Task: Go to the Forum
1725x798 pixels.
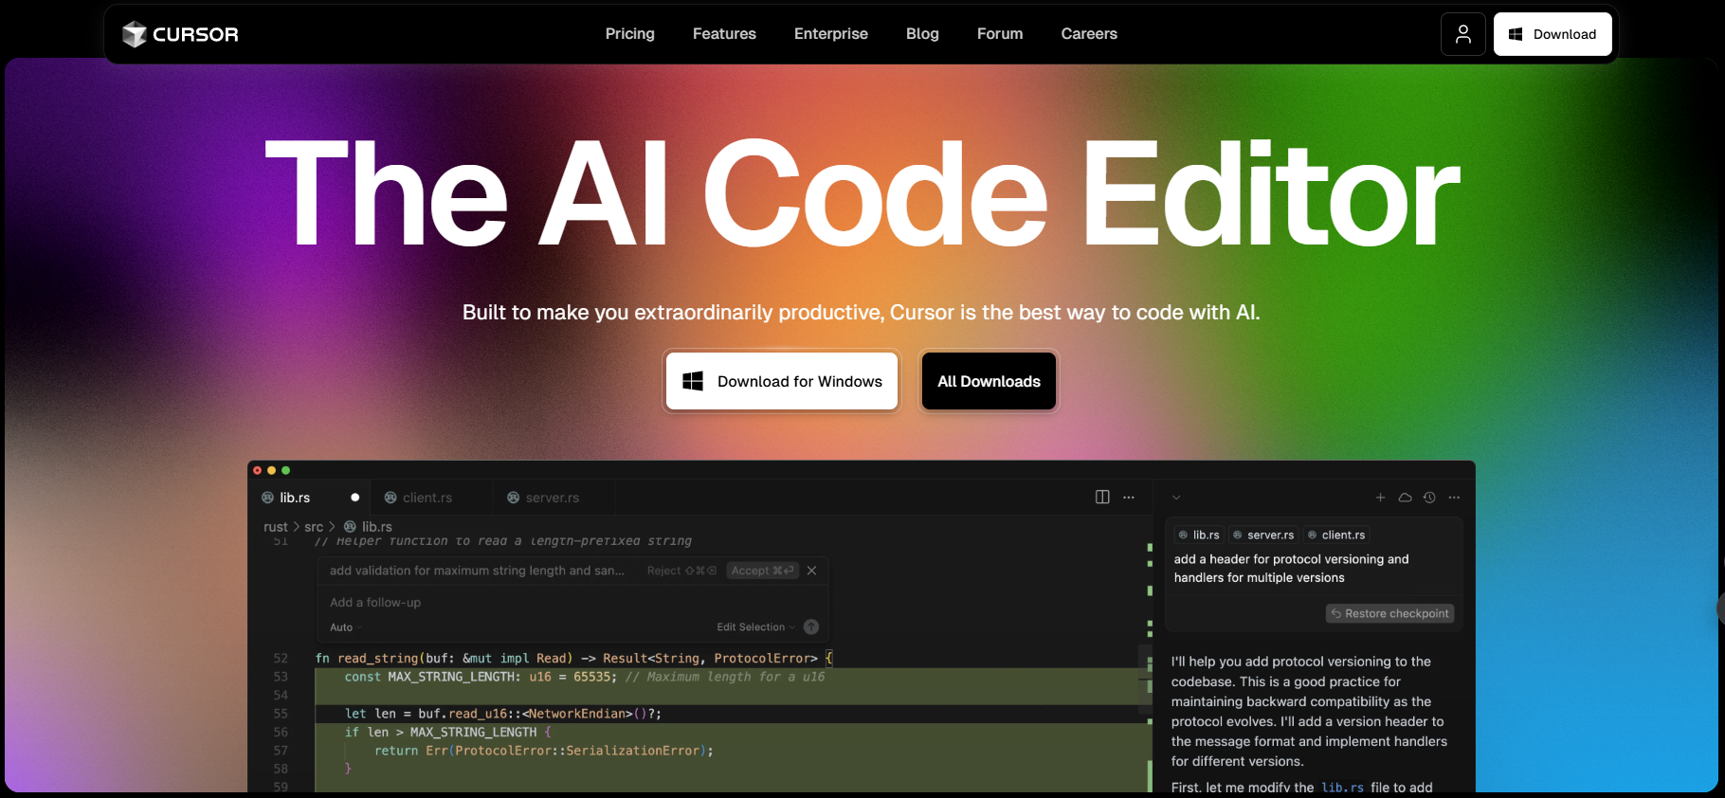Action: click(1000, 34)
